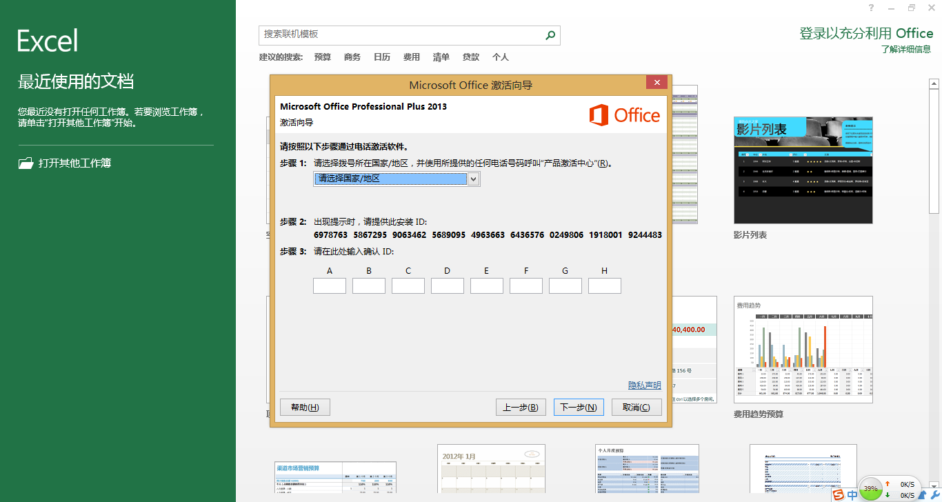Click the Sogou S input method icon

click(x=838, y=495)
